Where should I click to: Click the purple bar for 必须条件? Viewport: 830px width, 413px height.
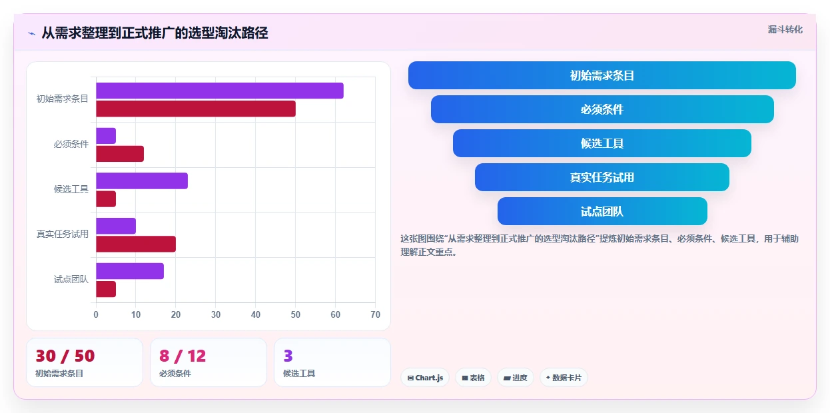[106, 136]
